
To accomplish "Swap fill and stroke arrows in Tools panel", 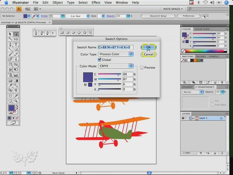I will point(17,106).
